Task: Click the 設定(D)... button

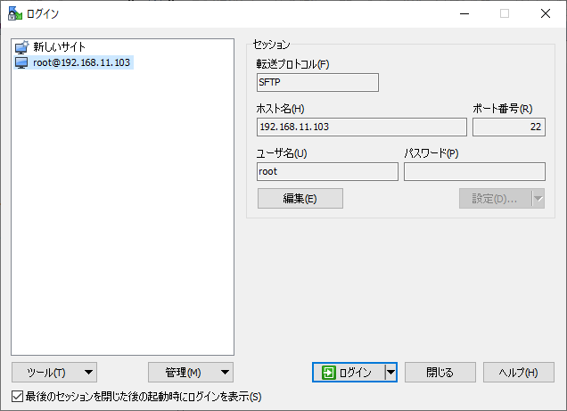Action: pos(494,199)
